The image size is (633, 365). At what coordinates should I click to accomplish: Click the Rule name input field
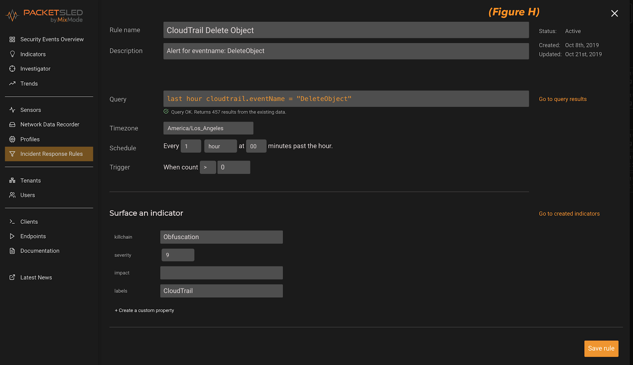click(346, 30)
